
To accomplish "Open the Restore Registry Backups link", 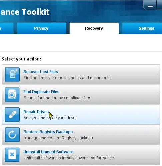I will 48,132.
